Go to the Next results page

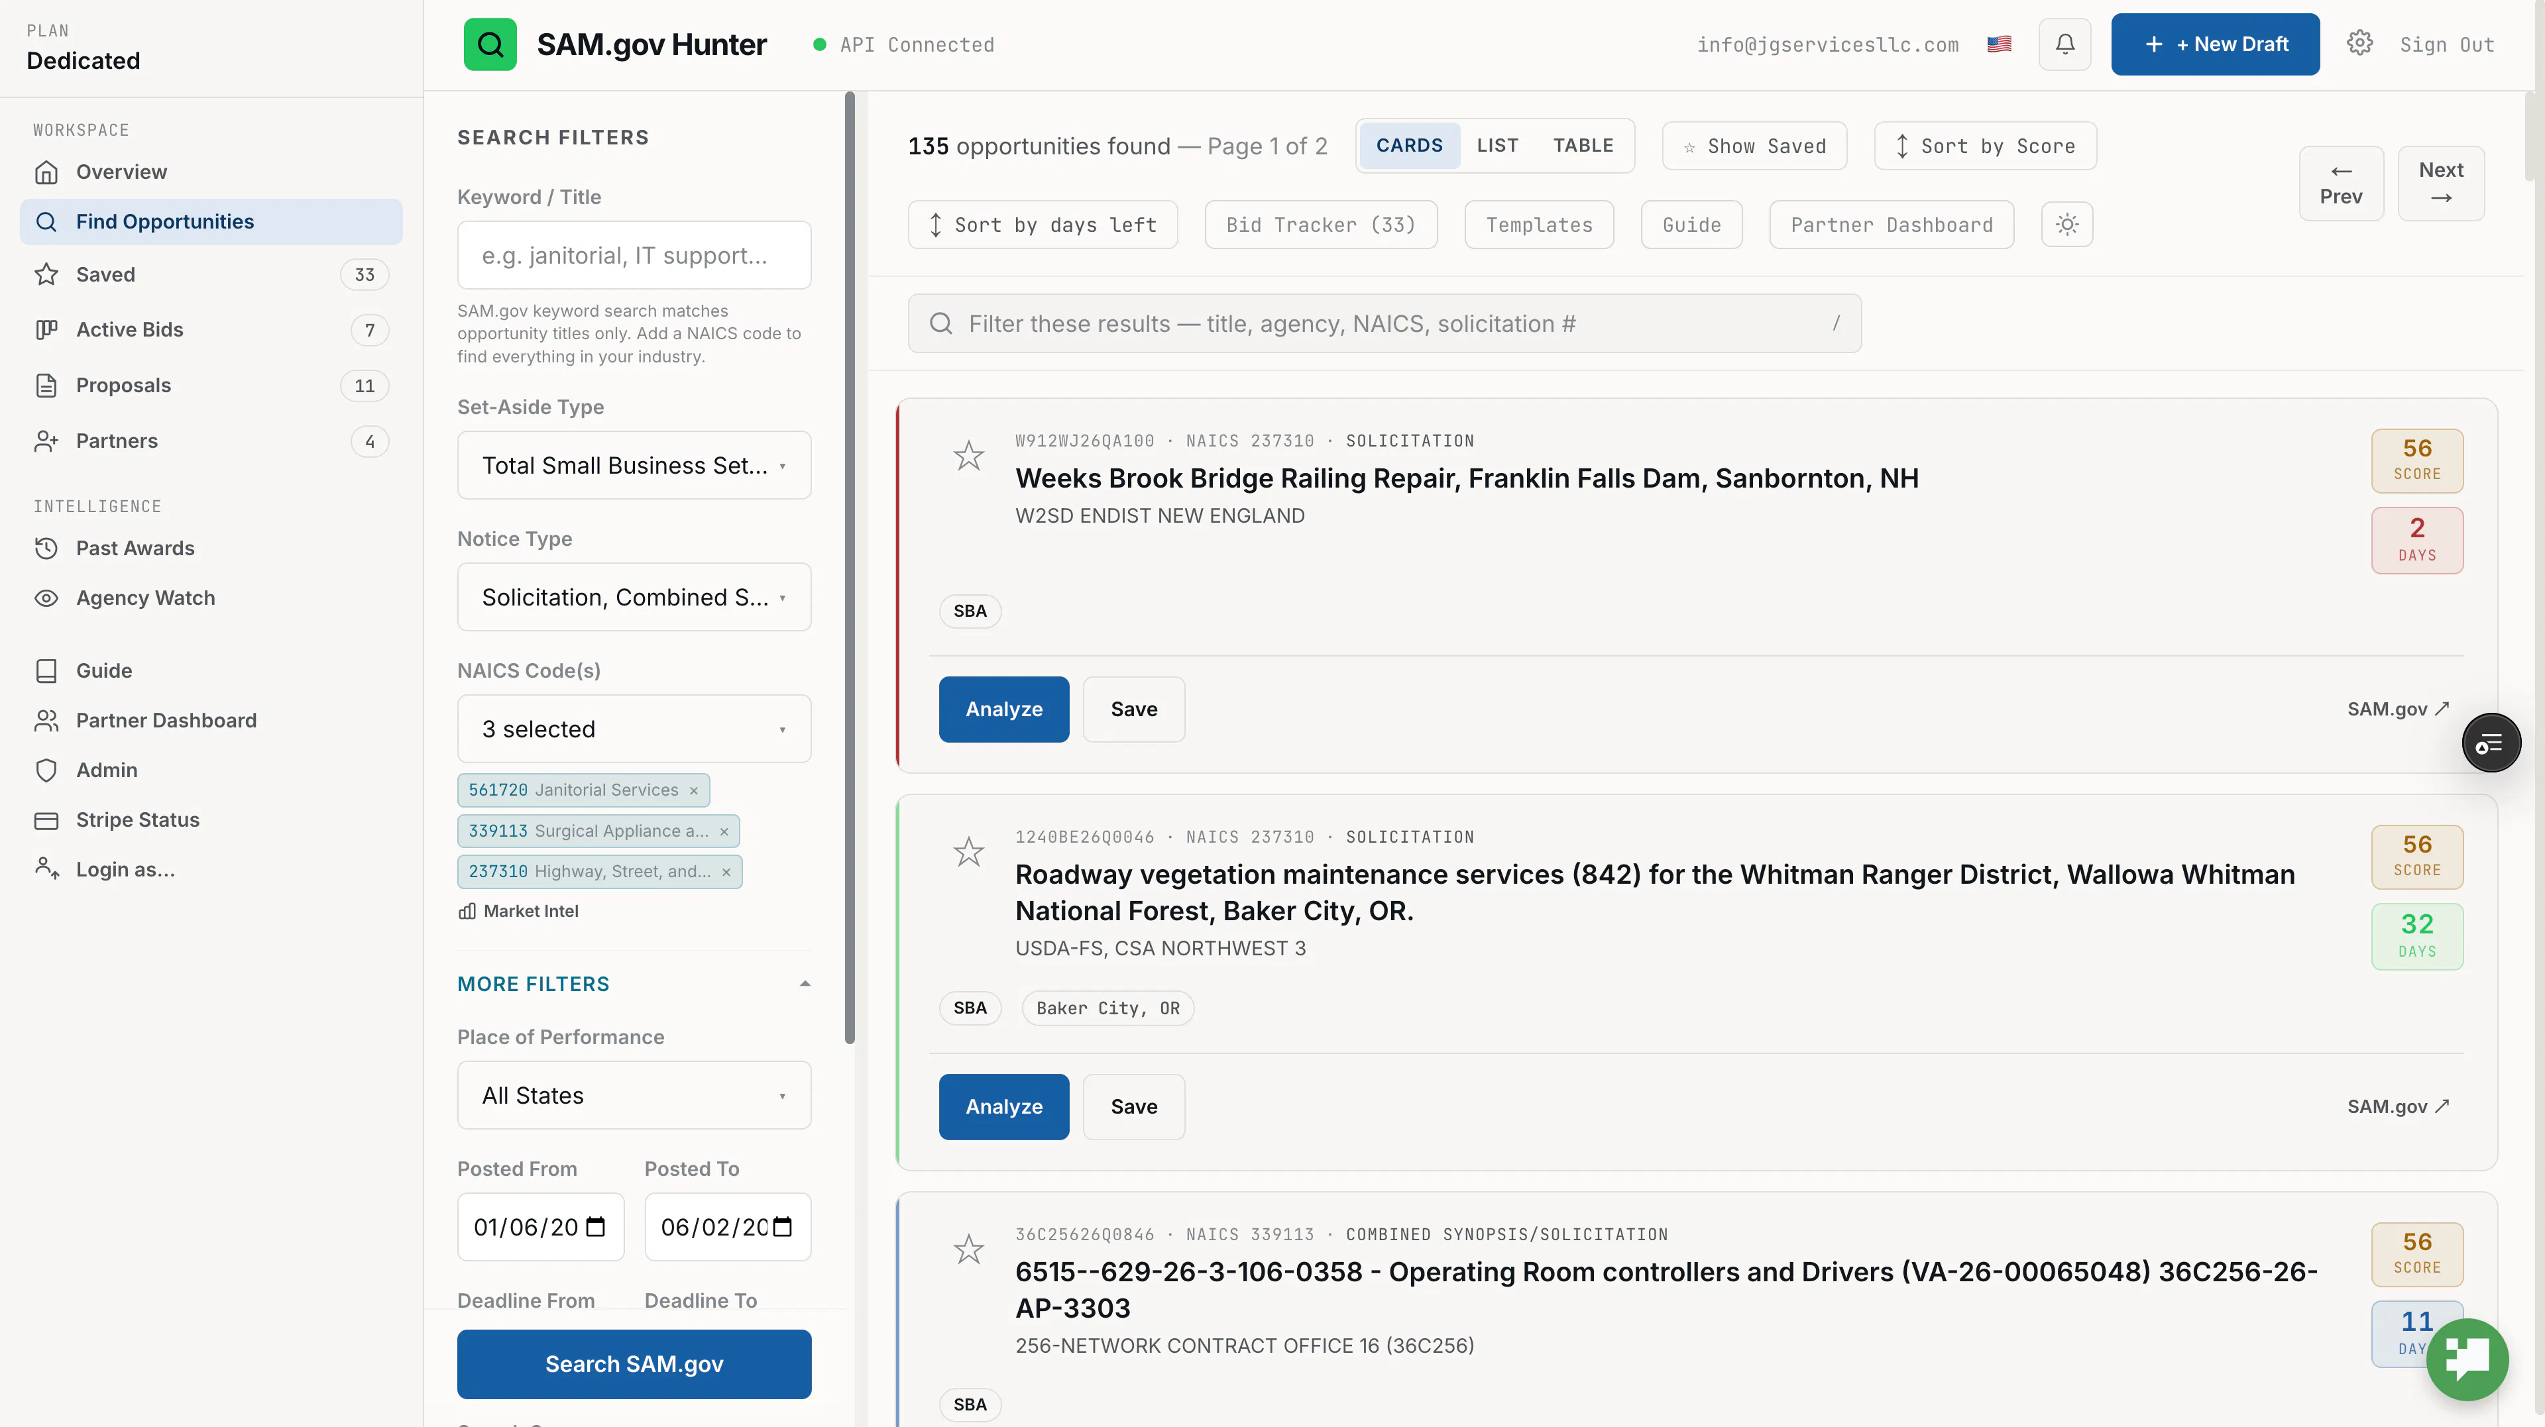(x=2441, y=184)
